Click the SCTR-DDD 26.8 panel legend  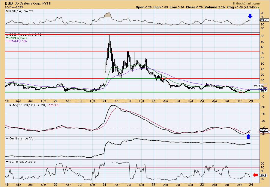point(21,162)
